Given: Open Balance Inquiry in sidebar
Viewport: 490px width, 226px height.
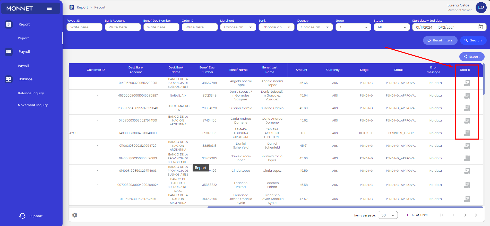Looking at the screenshot, I should (x=31, y=93).
